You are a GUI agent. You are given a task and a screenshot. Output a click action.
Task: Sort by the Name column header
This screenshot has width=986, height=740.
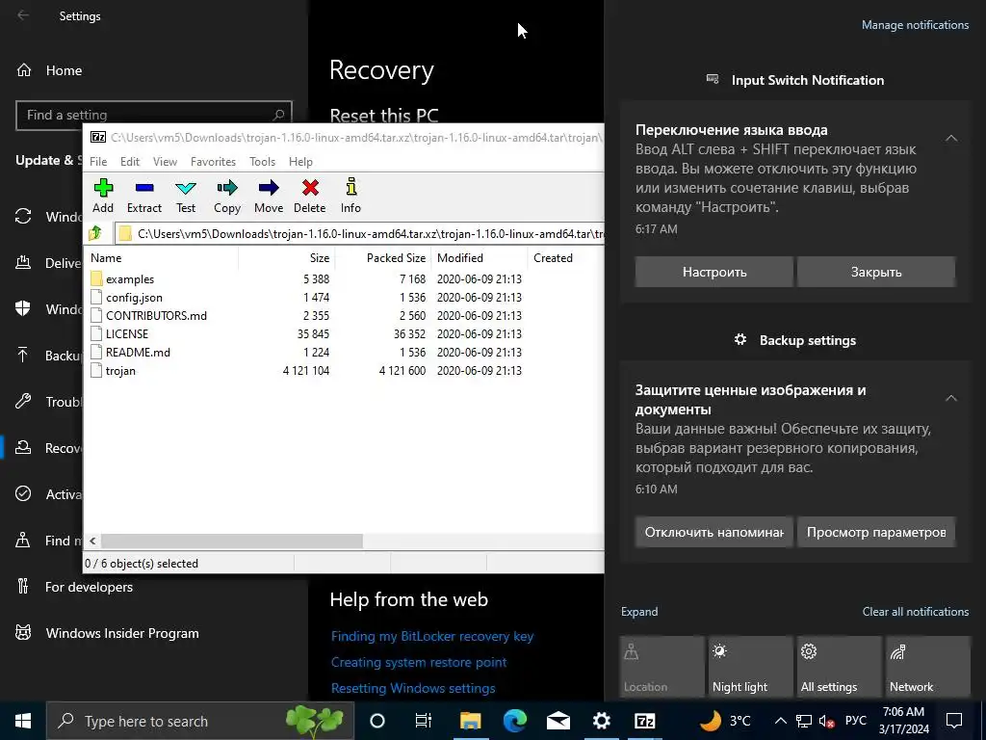(x=161, y=258)
